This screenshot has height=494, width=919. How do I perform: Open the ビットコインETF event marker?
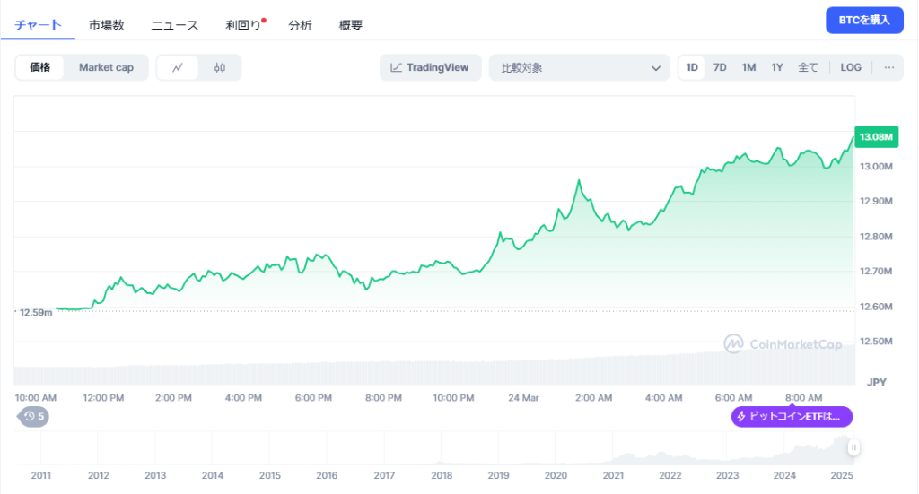(791, 416)
